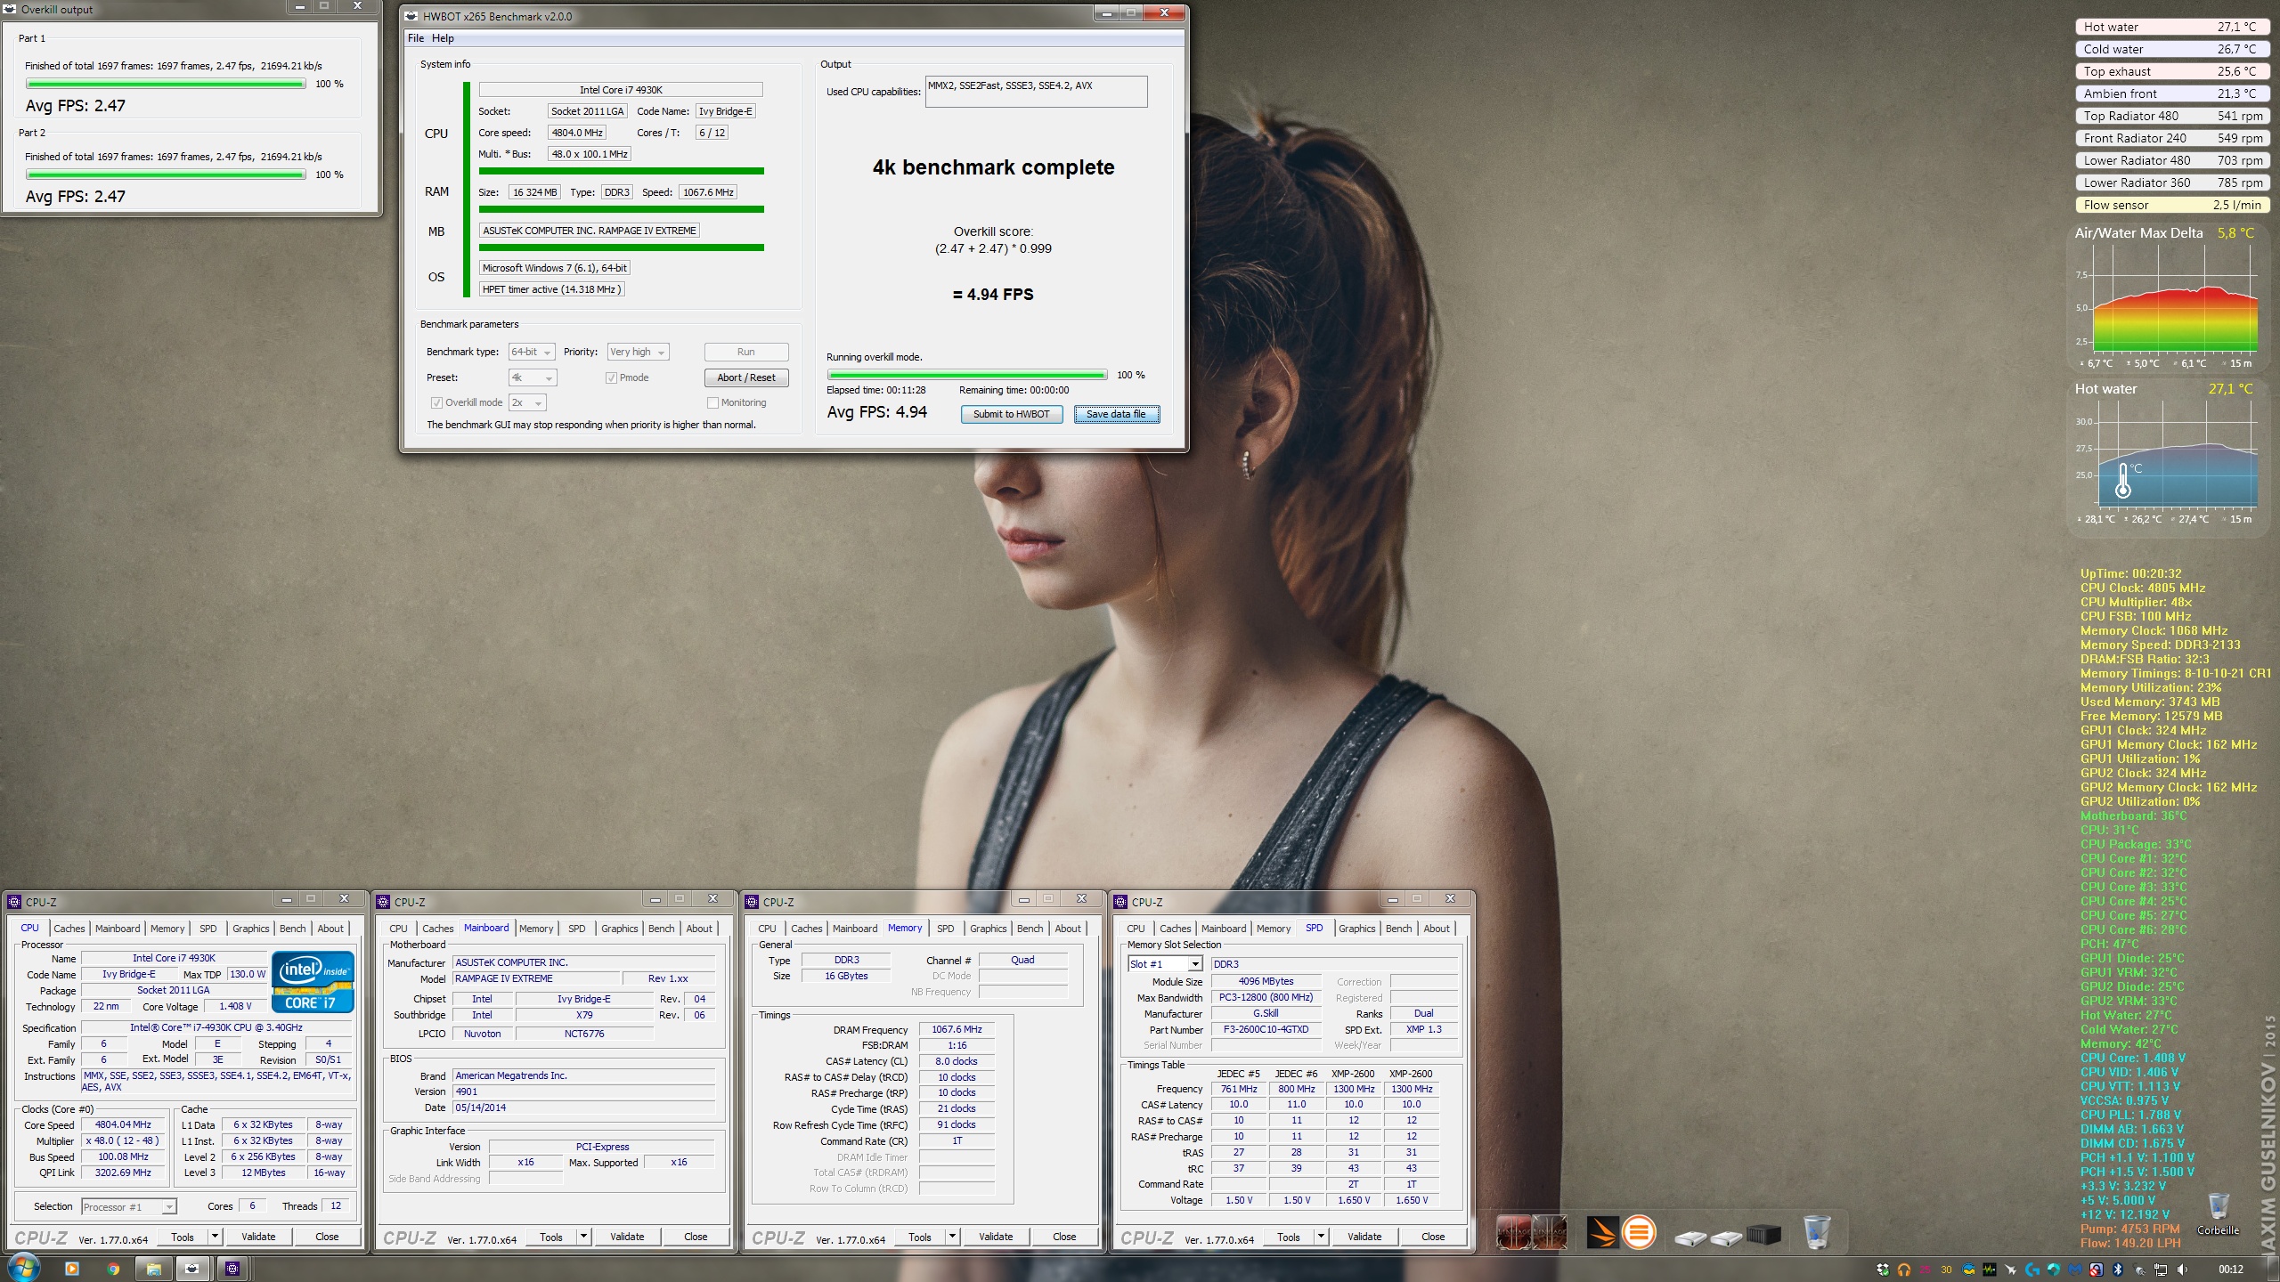Click the Malwarebytes tray icon
The width and height of the screenshot is (2280, 1282).
tap(2075, 1270)
